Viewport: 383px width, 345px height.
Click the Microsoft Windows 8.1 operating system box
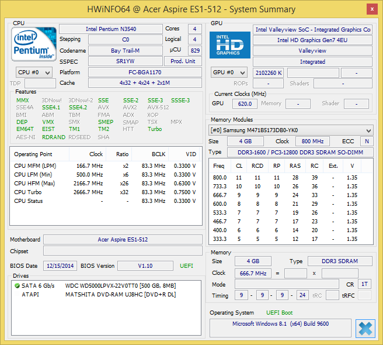280,327
